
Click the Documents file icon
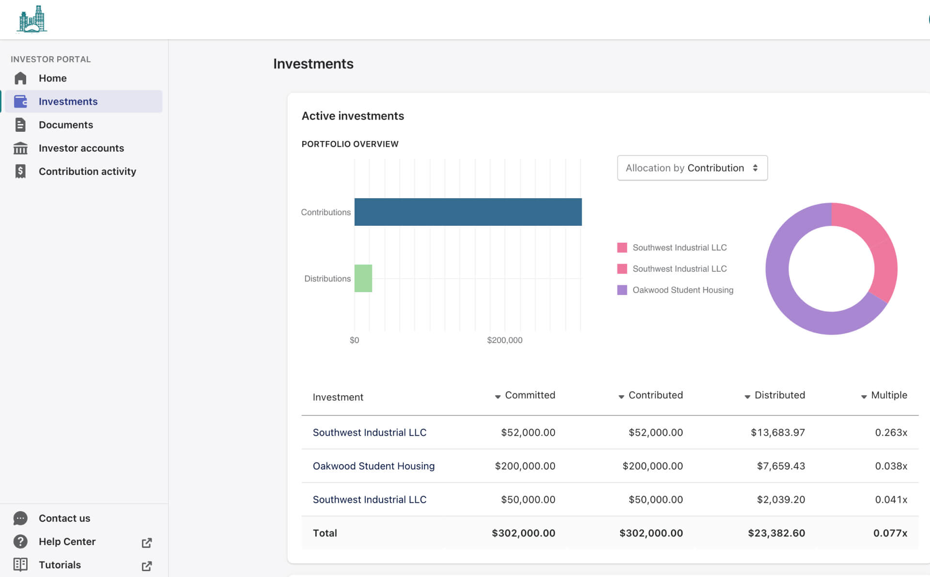point(20,125)
